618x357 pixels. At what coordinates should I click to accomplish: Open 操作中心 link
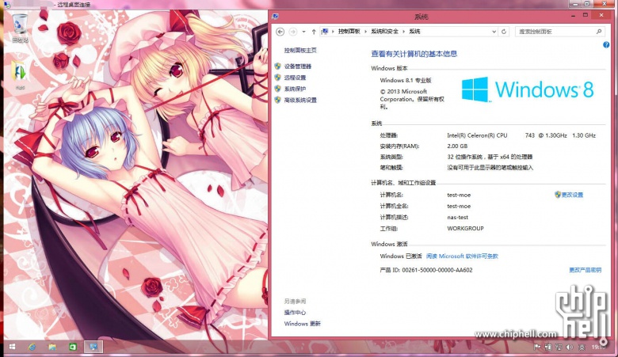295,313
